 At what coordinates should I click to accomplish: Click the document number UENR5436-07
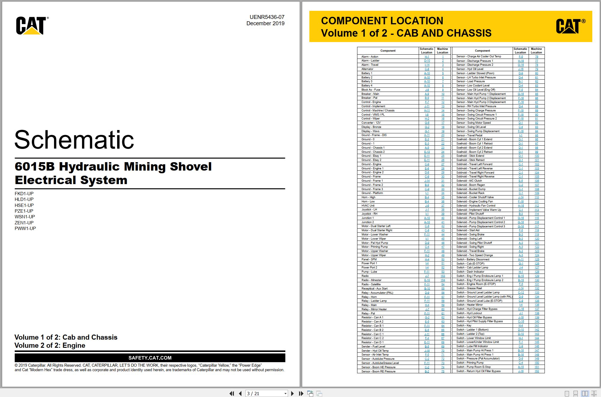pos(267,17)
